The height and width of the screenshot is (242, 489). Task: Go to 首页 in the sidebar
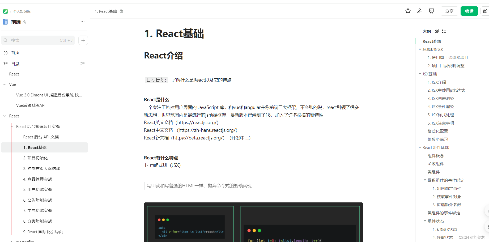pyautogui.click(x=15, y=53)
